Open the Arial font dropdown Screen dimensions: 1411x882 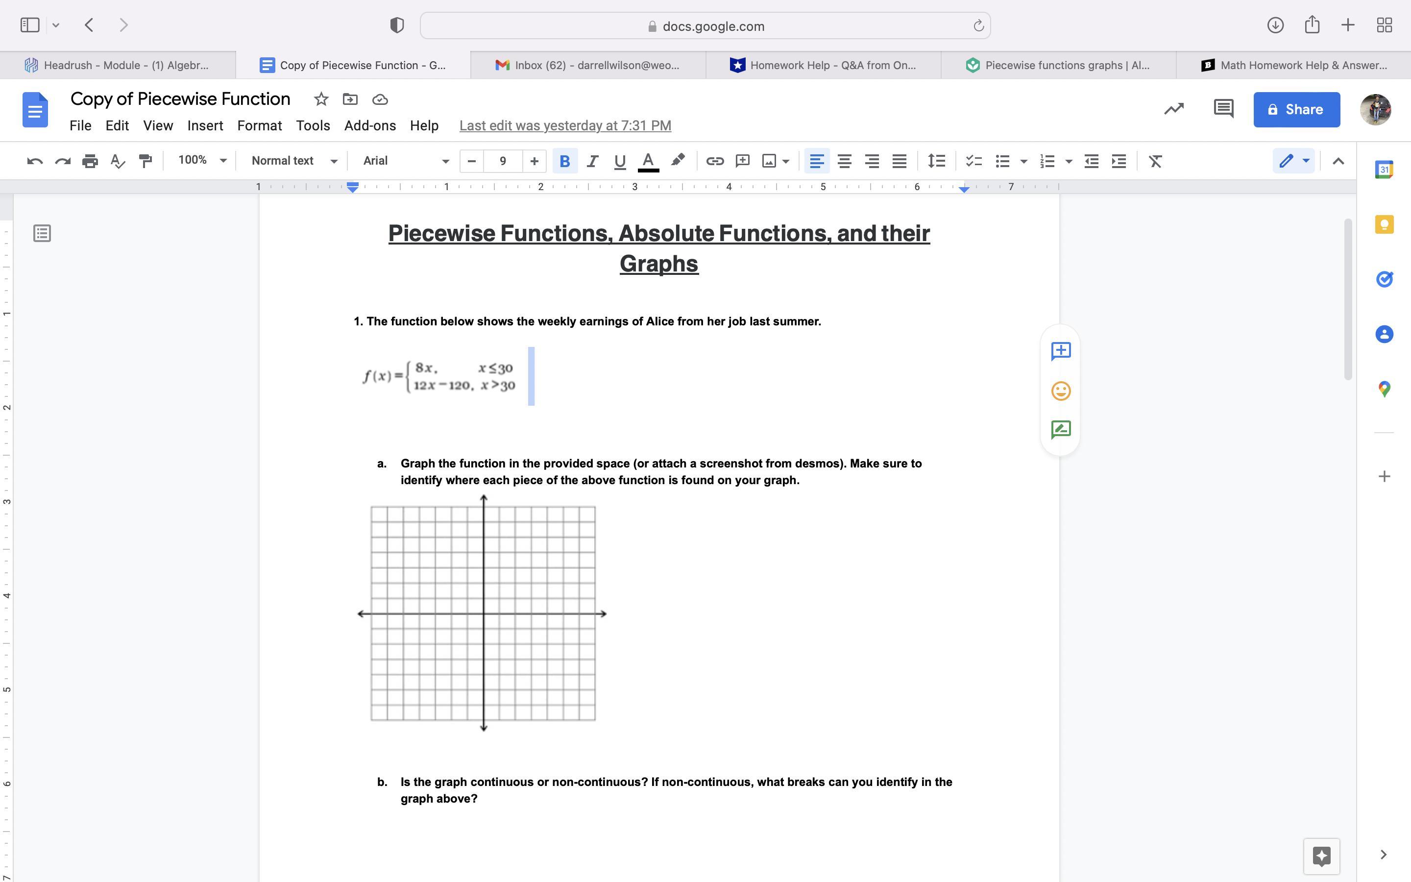click(x=406, y=160)
